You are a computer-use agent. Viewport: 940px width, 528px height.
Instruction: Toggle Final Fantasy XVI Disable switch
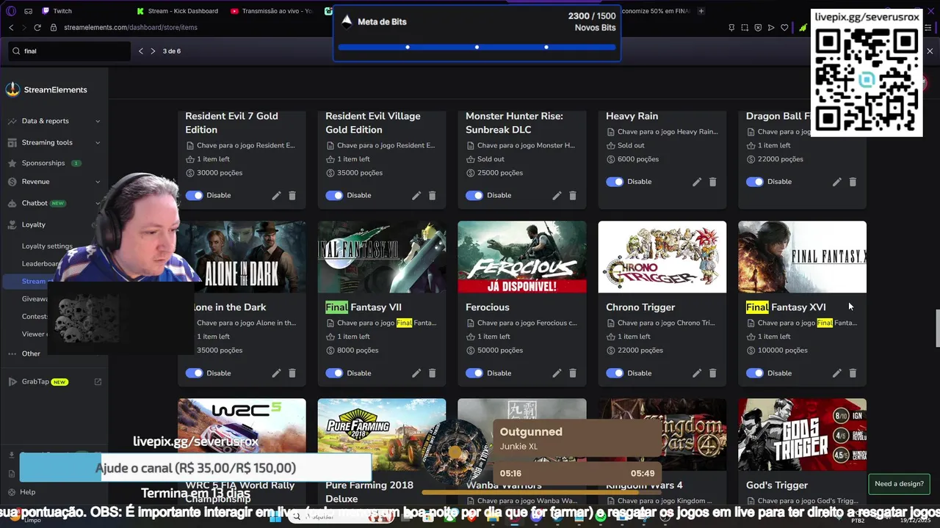[x=755, y=373]
